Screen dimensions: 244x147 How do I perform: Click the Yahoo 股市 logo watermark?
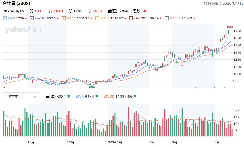[x=23, y=29]
